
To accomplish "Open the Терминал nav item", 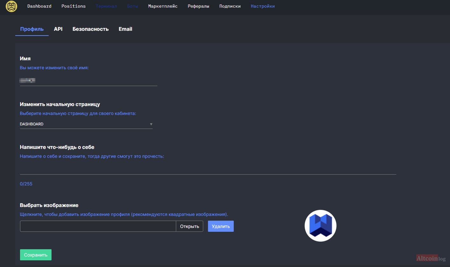I will 106,6.
